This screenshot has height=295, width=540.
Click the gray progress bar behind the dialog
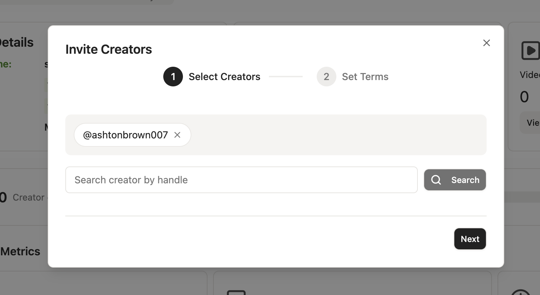[x=522, y=197]
